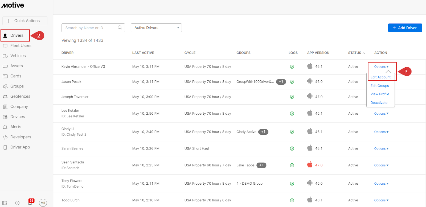Click Android icon in Tony Flowers row

click(310, 183)
